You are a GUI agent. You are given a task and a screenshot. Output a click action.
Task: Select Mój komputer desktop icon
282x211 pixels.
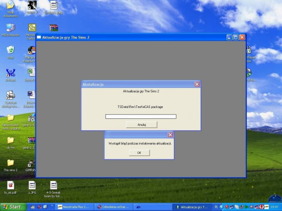[10, 30]
